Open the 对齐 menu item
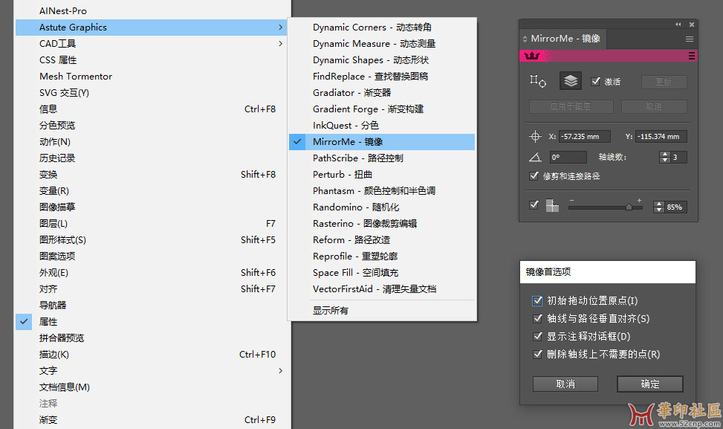 tap(153, 288)
